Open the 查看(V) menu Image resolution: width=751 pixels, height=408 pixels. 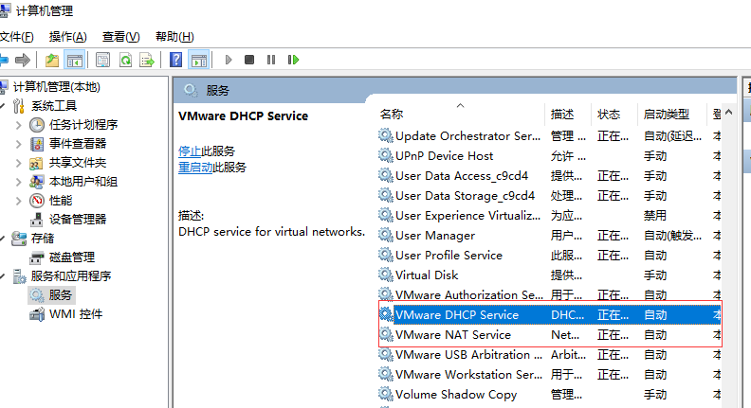point(120,37)
